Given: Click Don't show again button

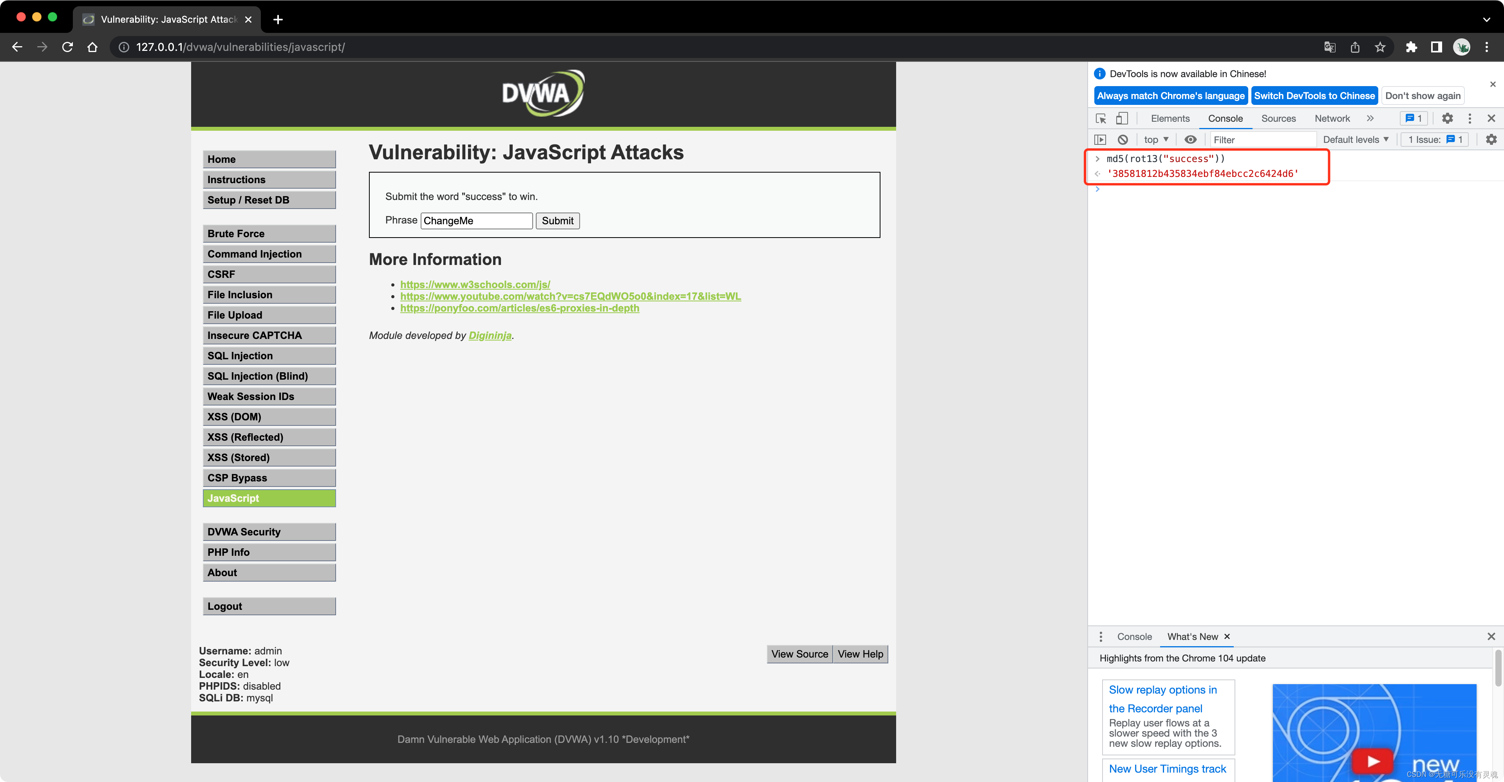Looking at the screenshot, I should (x=1424, y=95).
